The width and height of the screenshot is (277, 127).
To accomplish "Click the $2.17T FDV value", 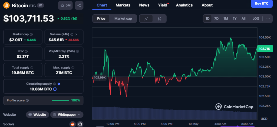I will pos(23,57).
